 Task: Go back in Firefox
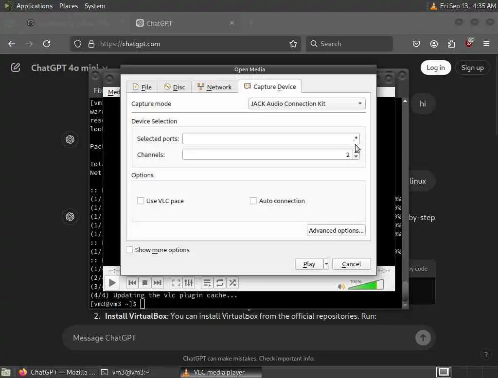pos(12,44)
